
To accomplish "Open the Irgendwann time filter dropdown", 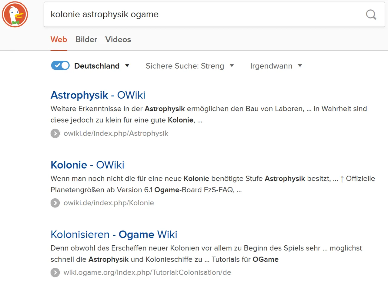I will (x=276, y=66).
